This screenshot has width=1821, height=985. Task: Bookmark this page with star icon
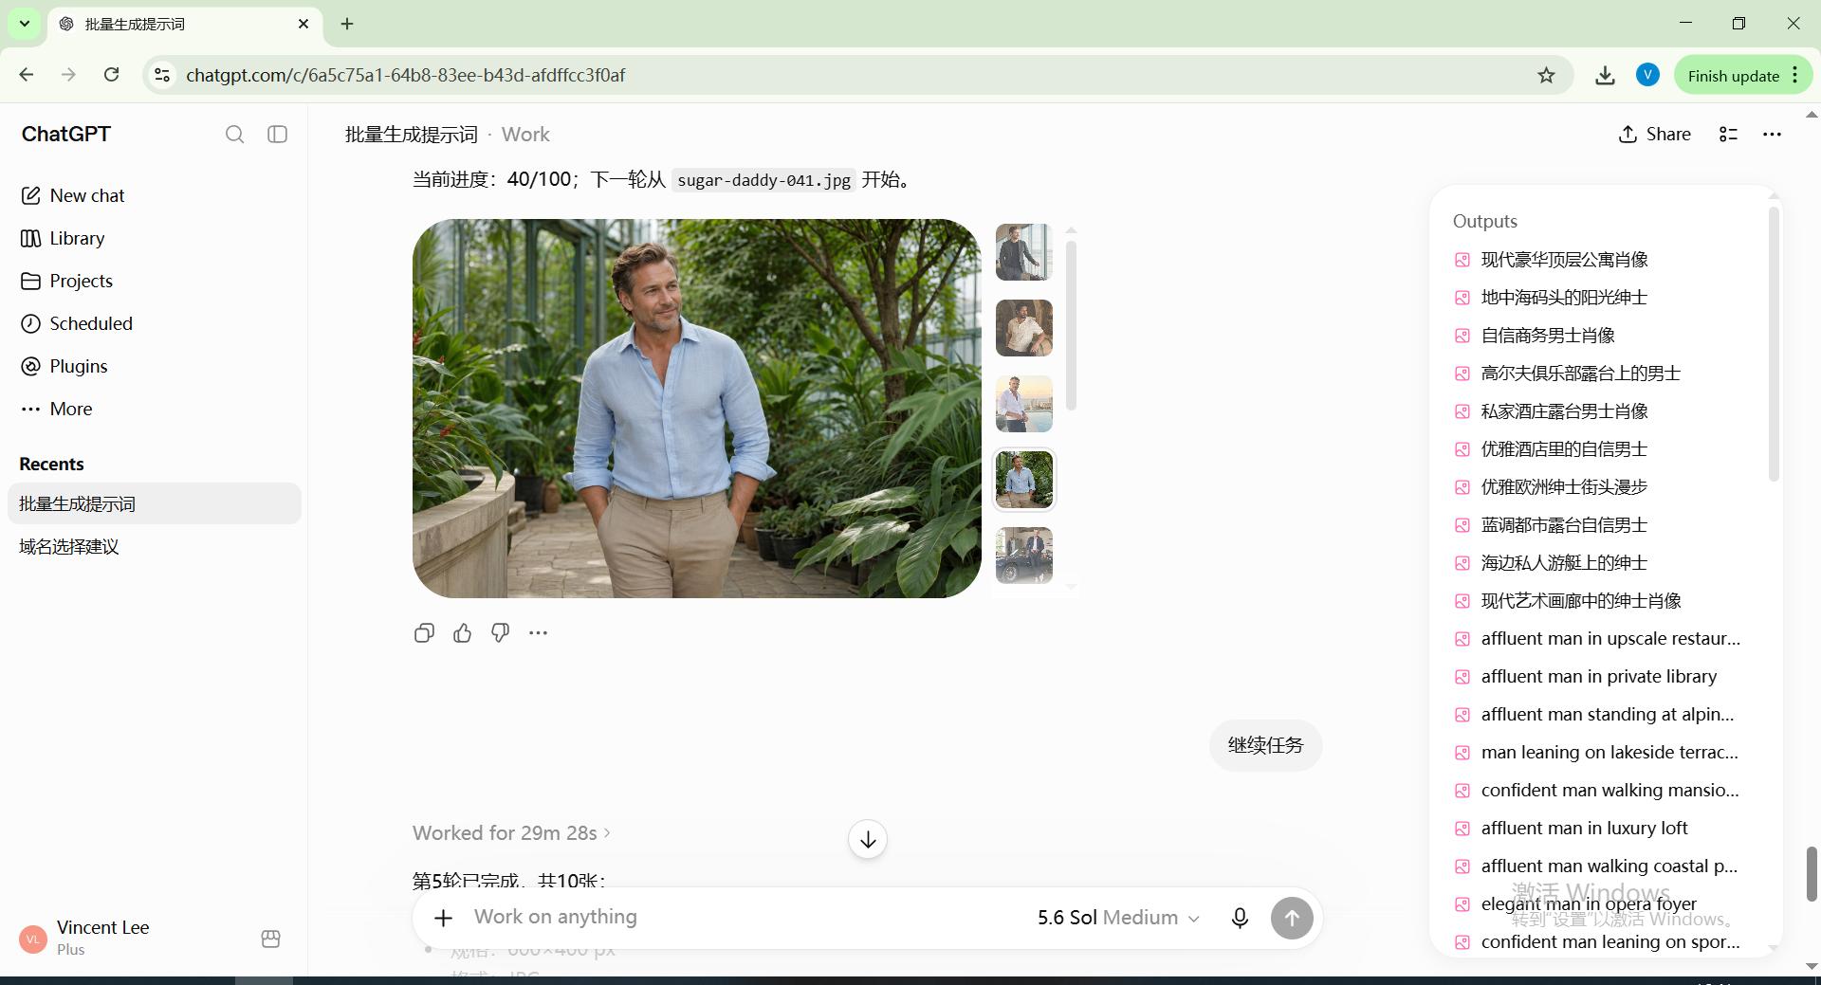coord(1546,75)
